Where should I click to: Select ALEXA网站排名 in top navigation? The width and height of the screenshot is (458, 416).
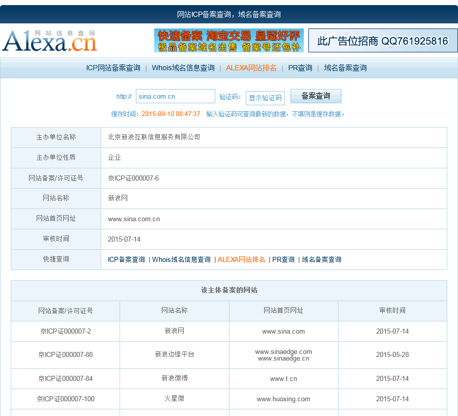[251, 68]
